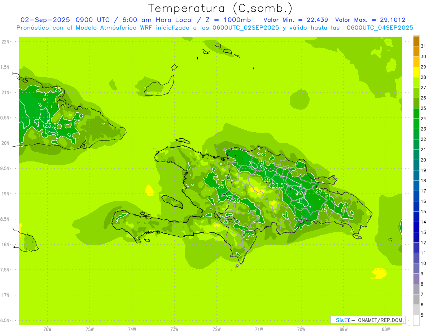Click longitude axis label 72W

pyautogui.click(x=216, y=329)
